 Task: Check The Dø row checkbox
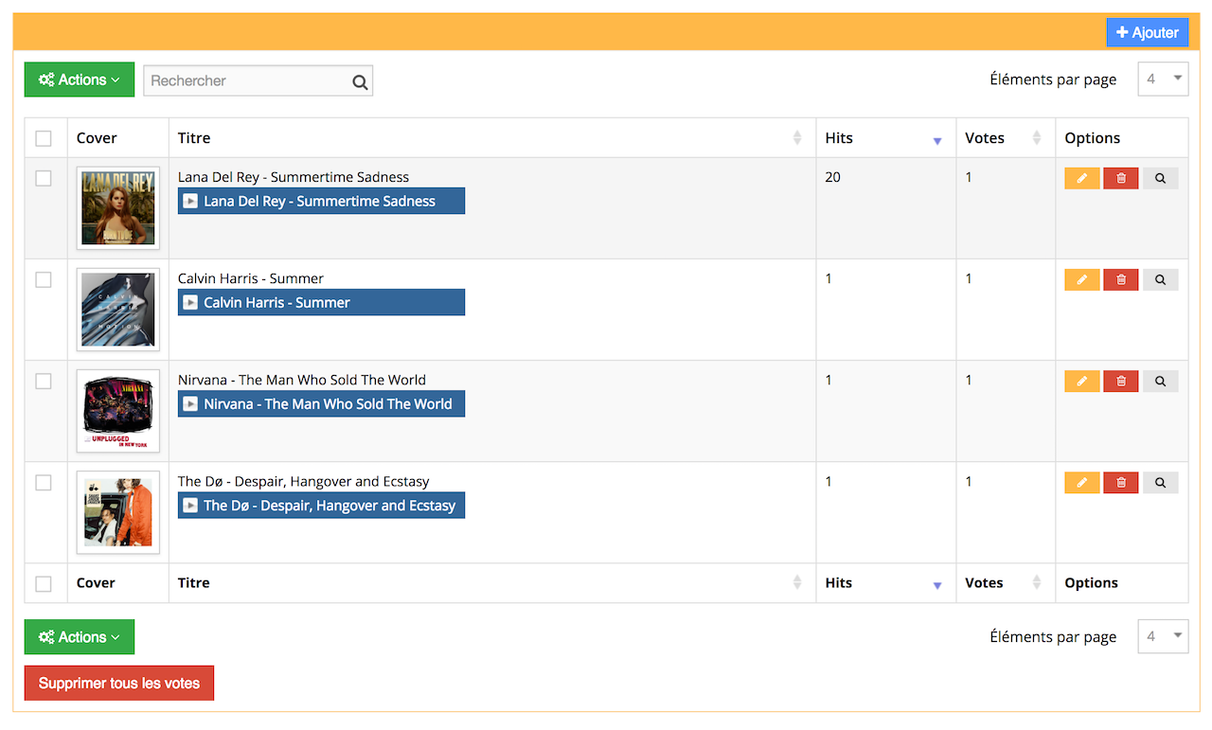[x=44, y=483]
